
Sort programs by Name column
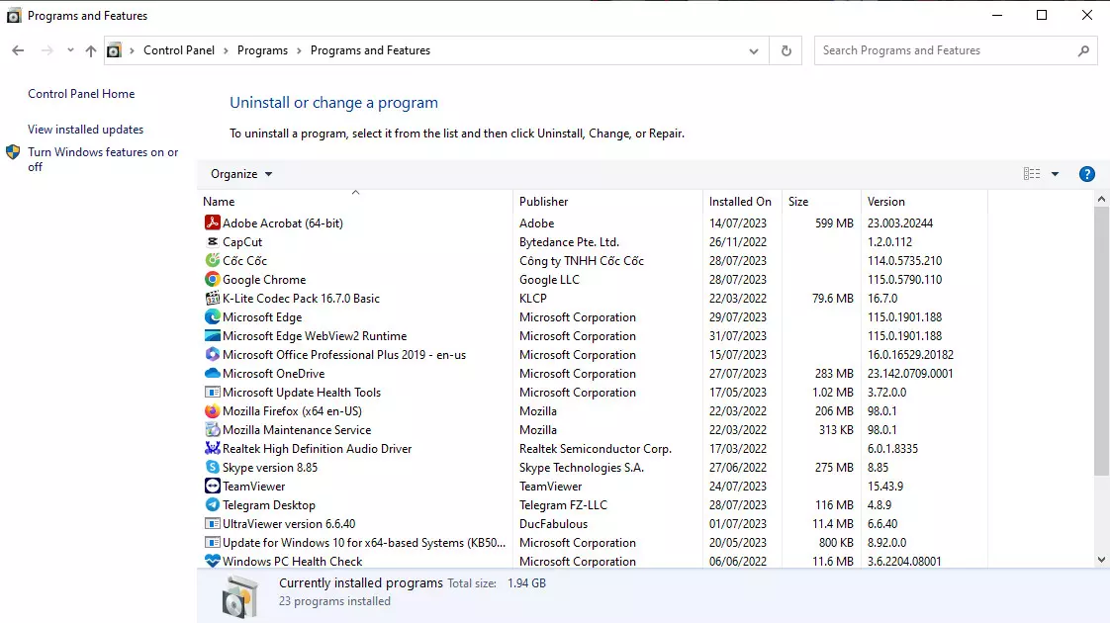pos(356,201)
